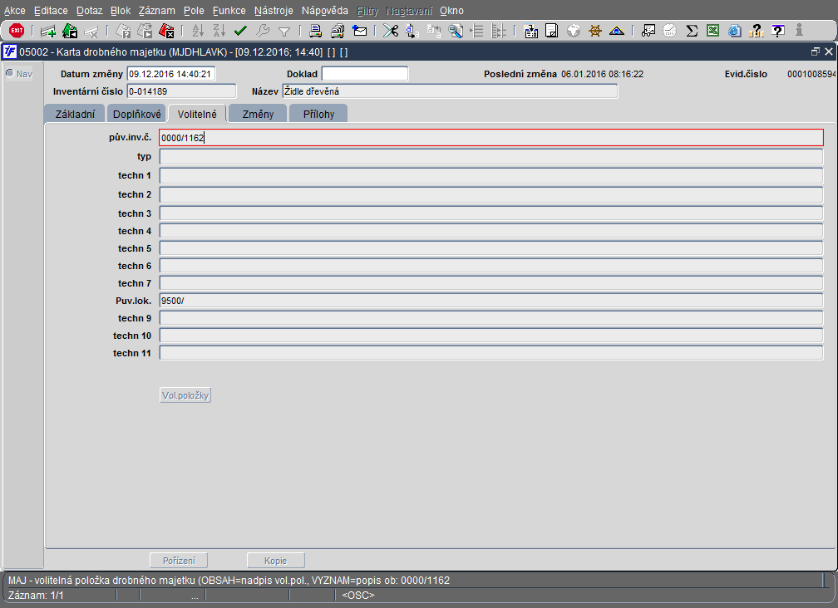Click the pův.inv.č. field with 0000/1162

(491, 138)
